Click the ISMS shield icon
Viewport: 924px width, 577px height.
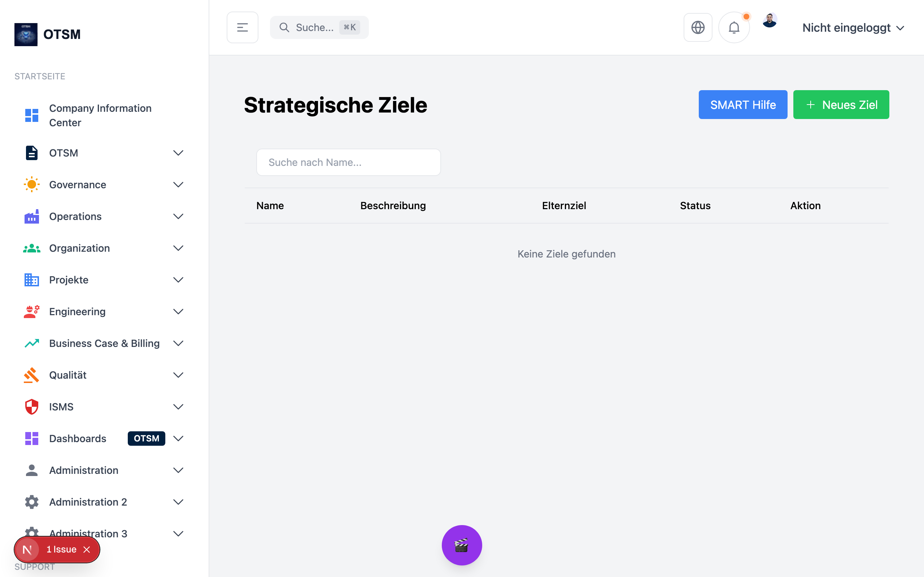pos(32,407)
